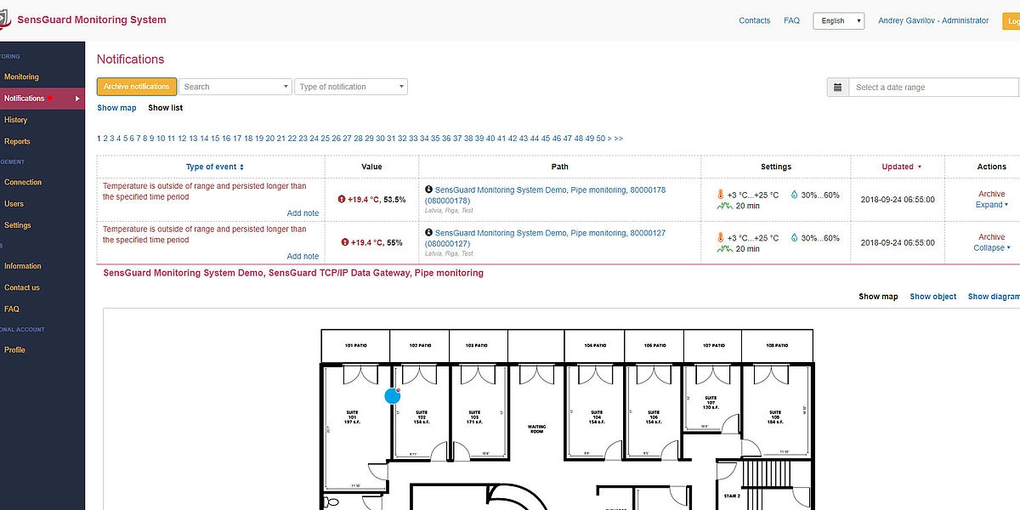The width and height of the screenshot is (1020, 510).
Task: Open the Search combo box
Action: [x=235, y=87]
